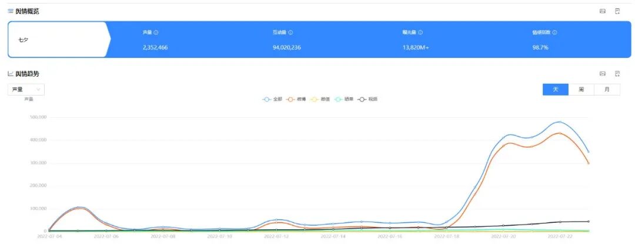The width and height of the screenshot is (635, 245).
Task: Click 互动量 value 94,020,236
Action: (287, 47)
